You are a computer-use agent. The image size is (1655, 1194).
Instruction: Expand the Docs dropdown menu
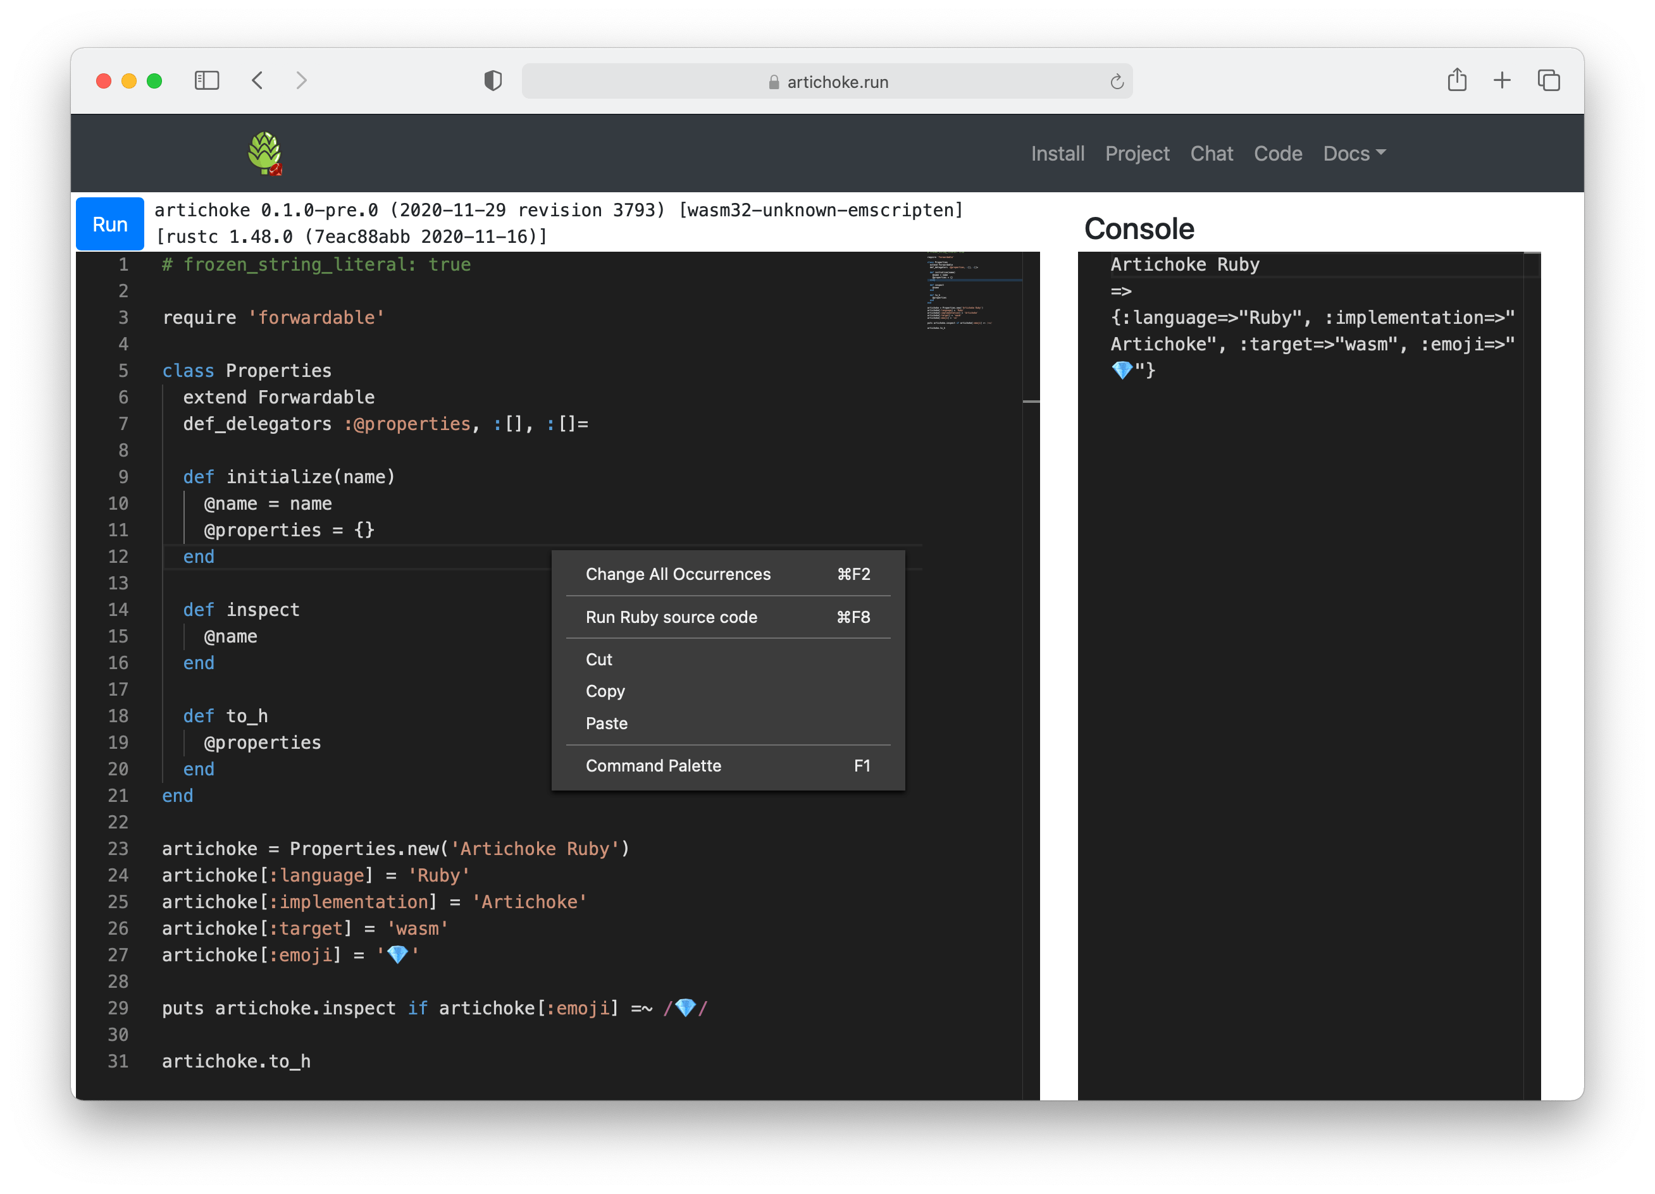[x=1354, y=153]
